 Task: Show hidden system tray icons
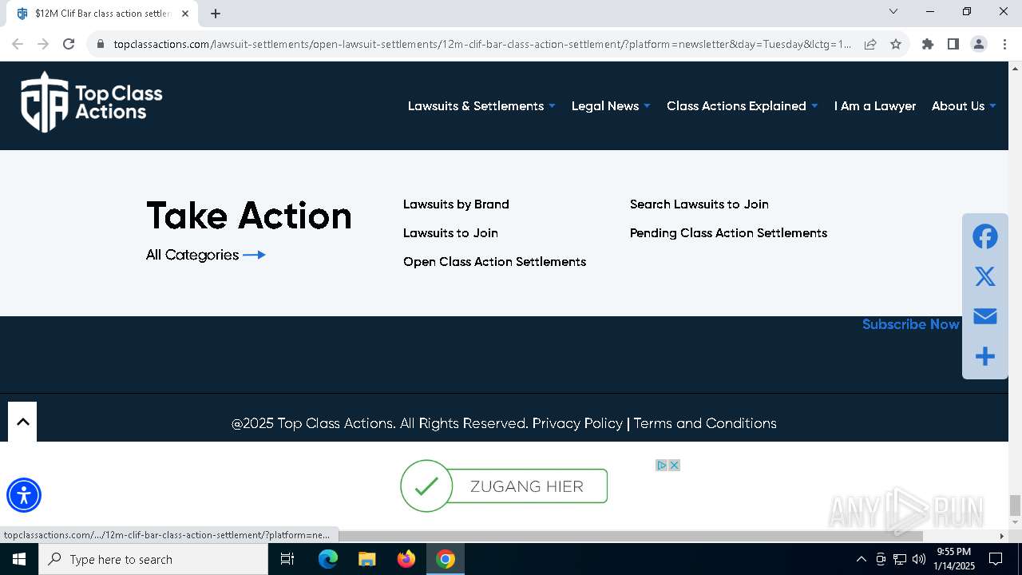click(x=861, y=559)
